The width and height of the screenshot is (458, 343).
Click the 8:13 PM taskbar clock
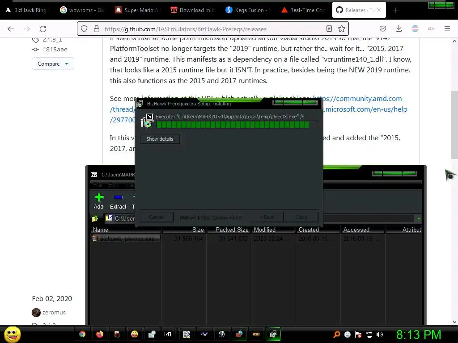[x=419, y=335]
